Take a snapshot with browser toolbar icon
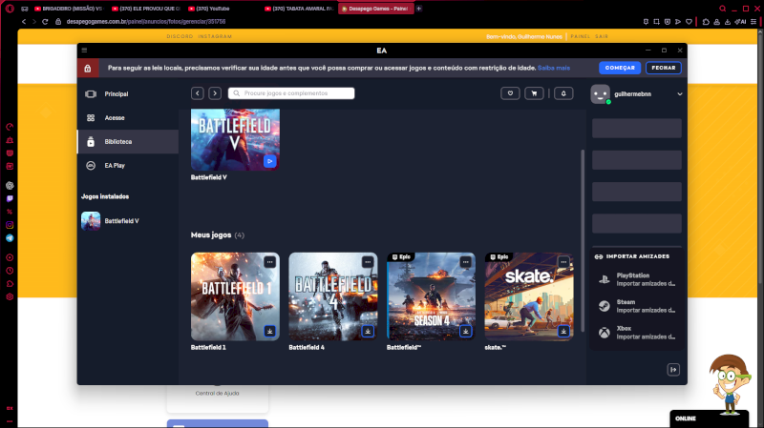764x428 pixels. 657,22
